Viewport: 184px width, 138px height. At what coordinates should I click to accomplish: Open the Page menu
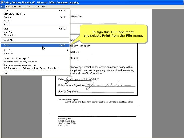pos(21,7)
